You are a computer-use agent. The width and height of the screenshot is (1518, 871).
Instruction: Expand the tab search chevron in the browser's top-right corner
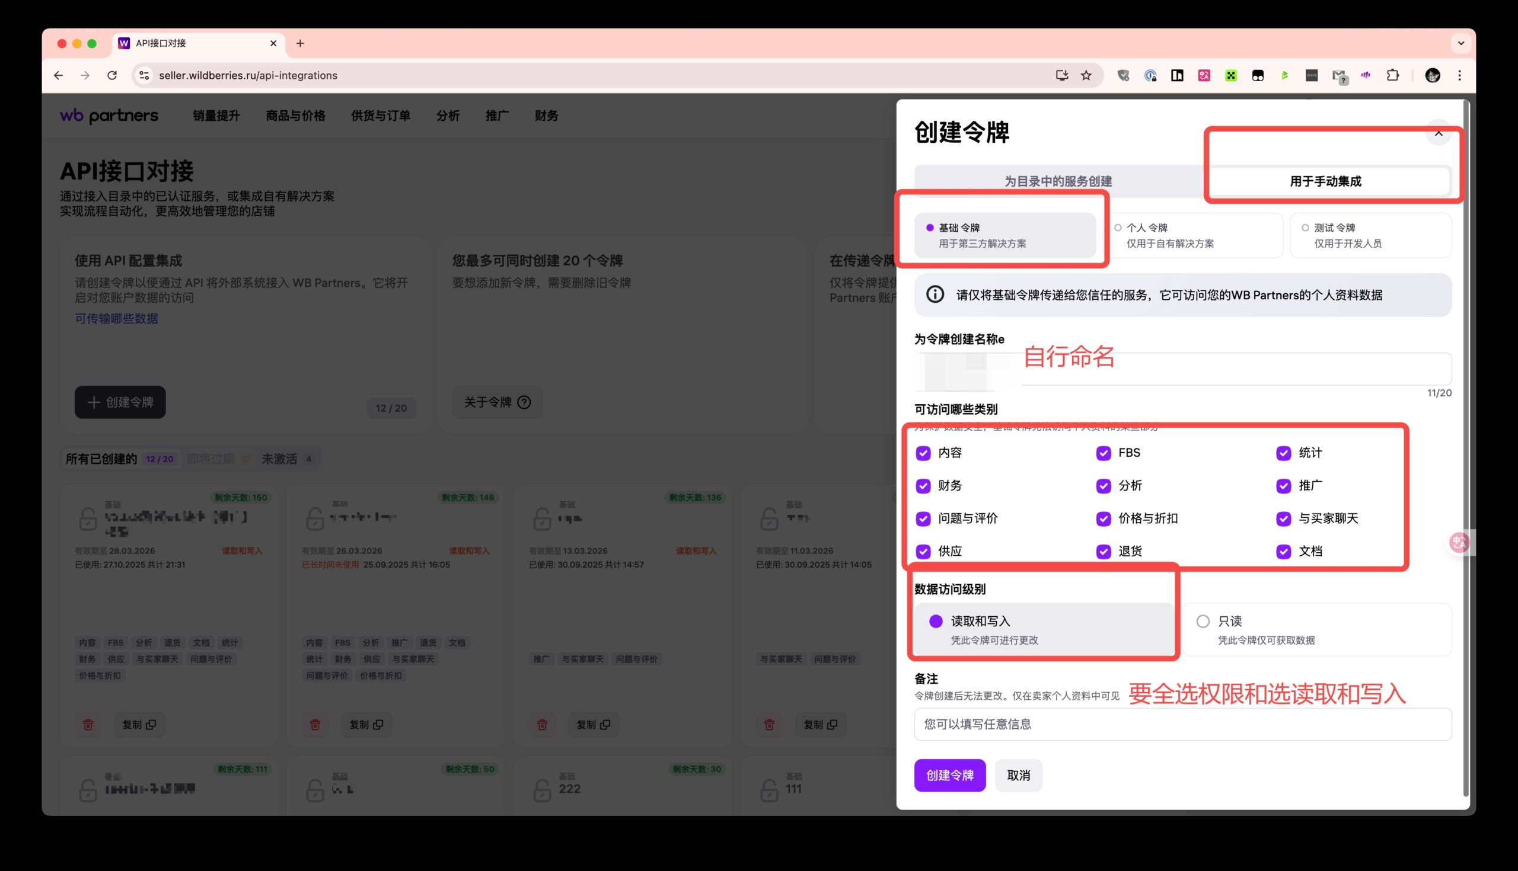tap(1460, 43)
